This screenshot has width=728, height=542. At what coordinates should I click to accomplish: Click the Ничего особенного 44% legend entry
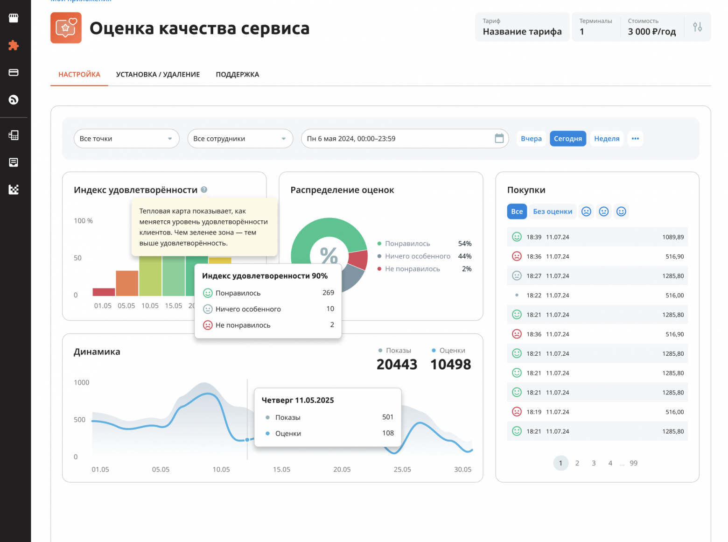tap(424, 256)
